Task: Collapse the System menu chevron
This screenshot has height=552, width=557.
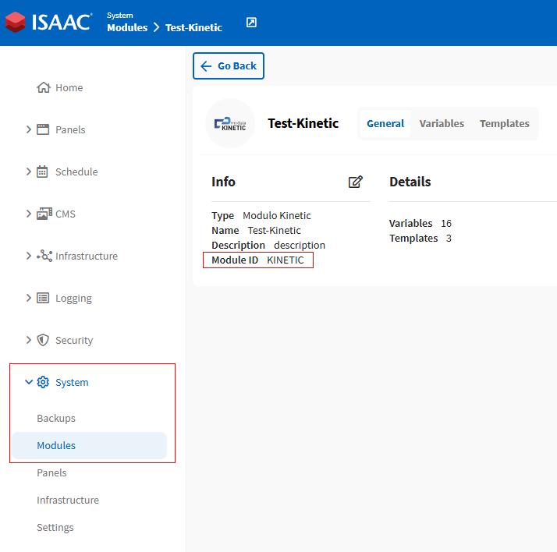Action: [29, 382]
